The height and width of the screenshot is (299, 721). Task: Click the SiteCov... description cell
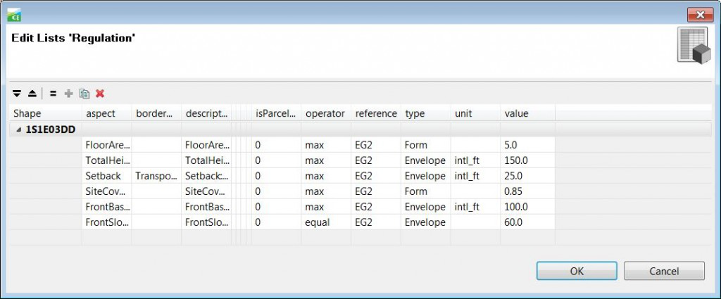click(x=206, y=191)
